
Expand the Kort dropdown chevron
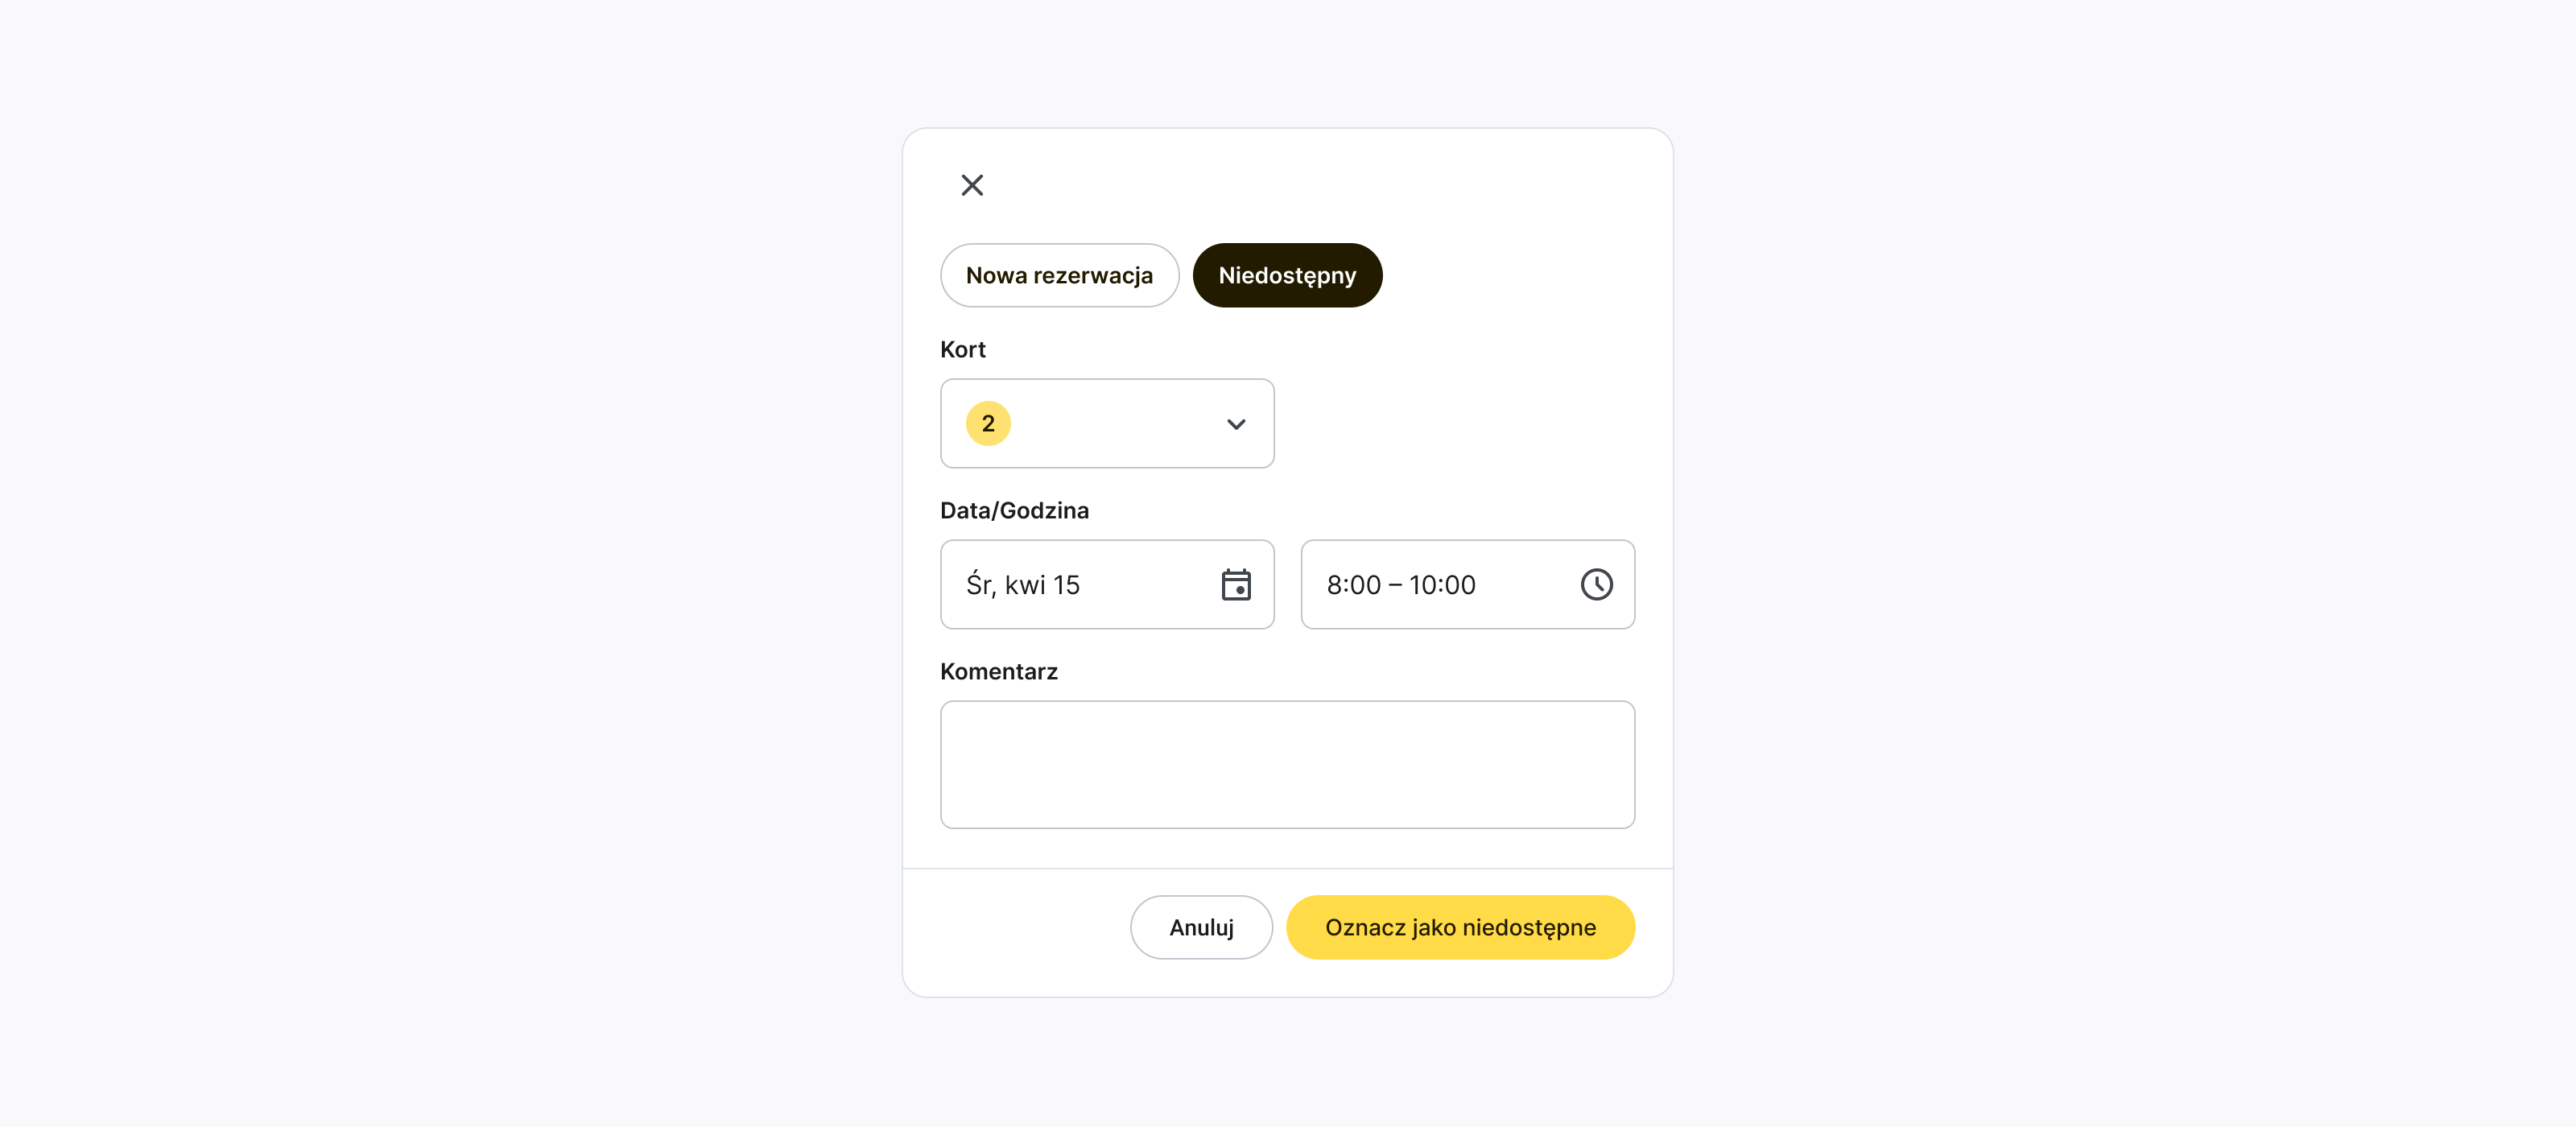tap(1236, 424)
